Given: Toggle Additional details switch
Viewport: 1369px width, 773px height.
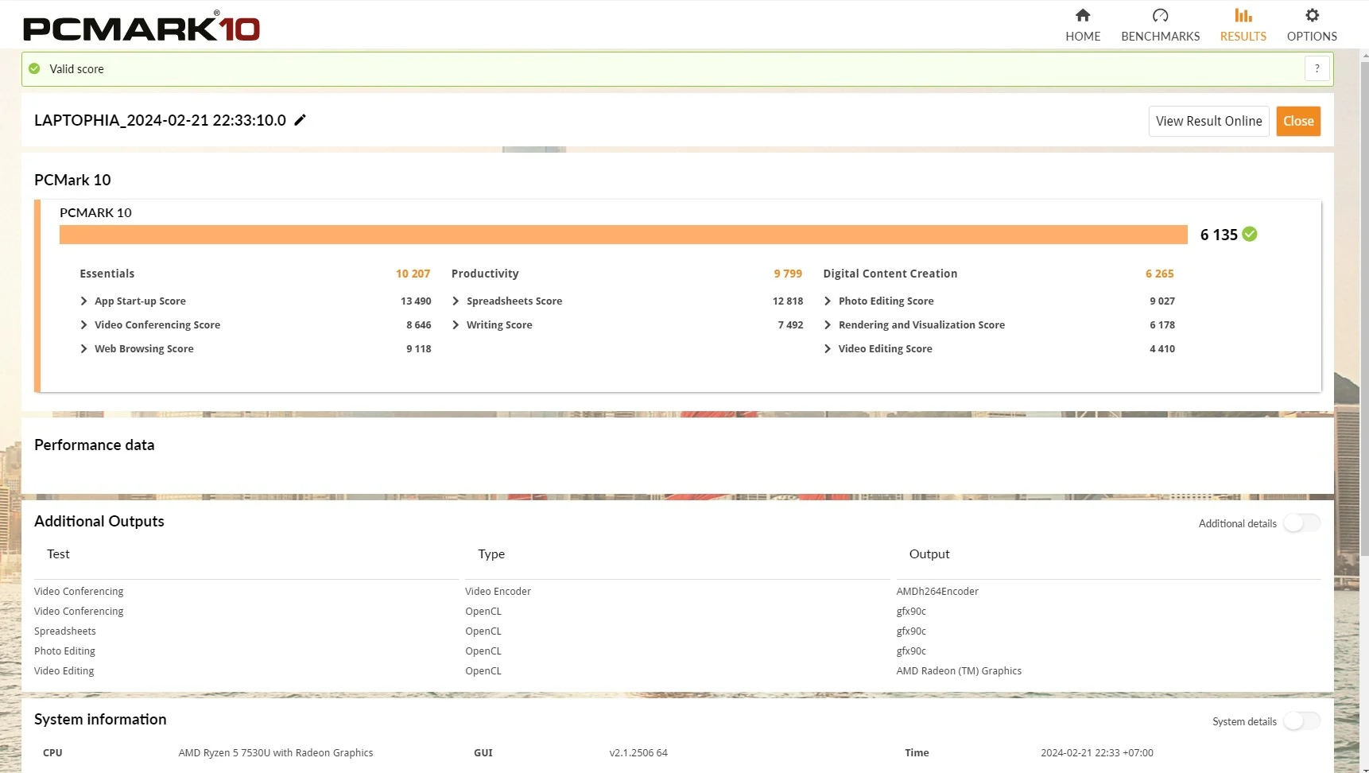Looking at the screenshot, I should pyautogui.click(x=1301, y=523).
